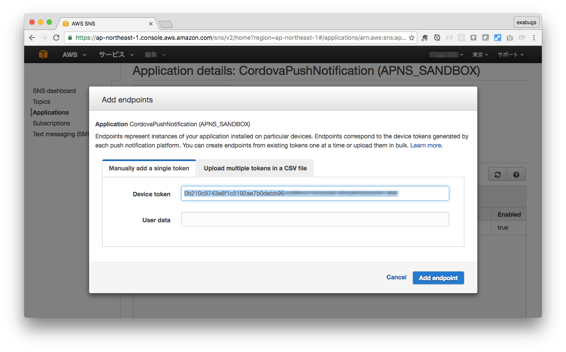Reload the page with the browser refresh button
566x352 pixels.
coord(56,38)
